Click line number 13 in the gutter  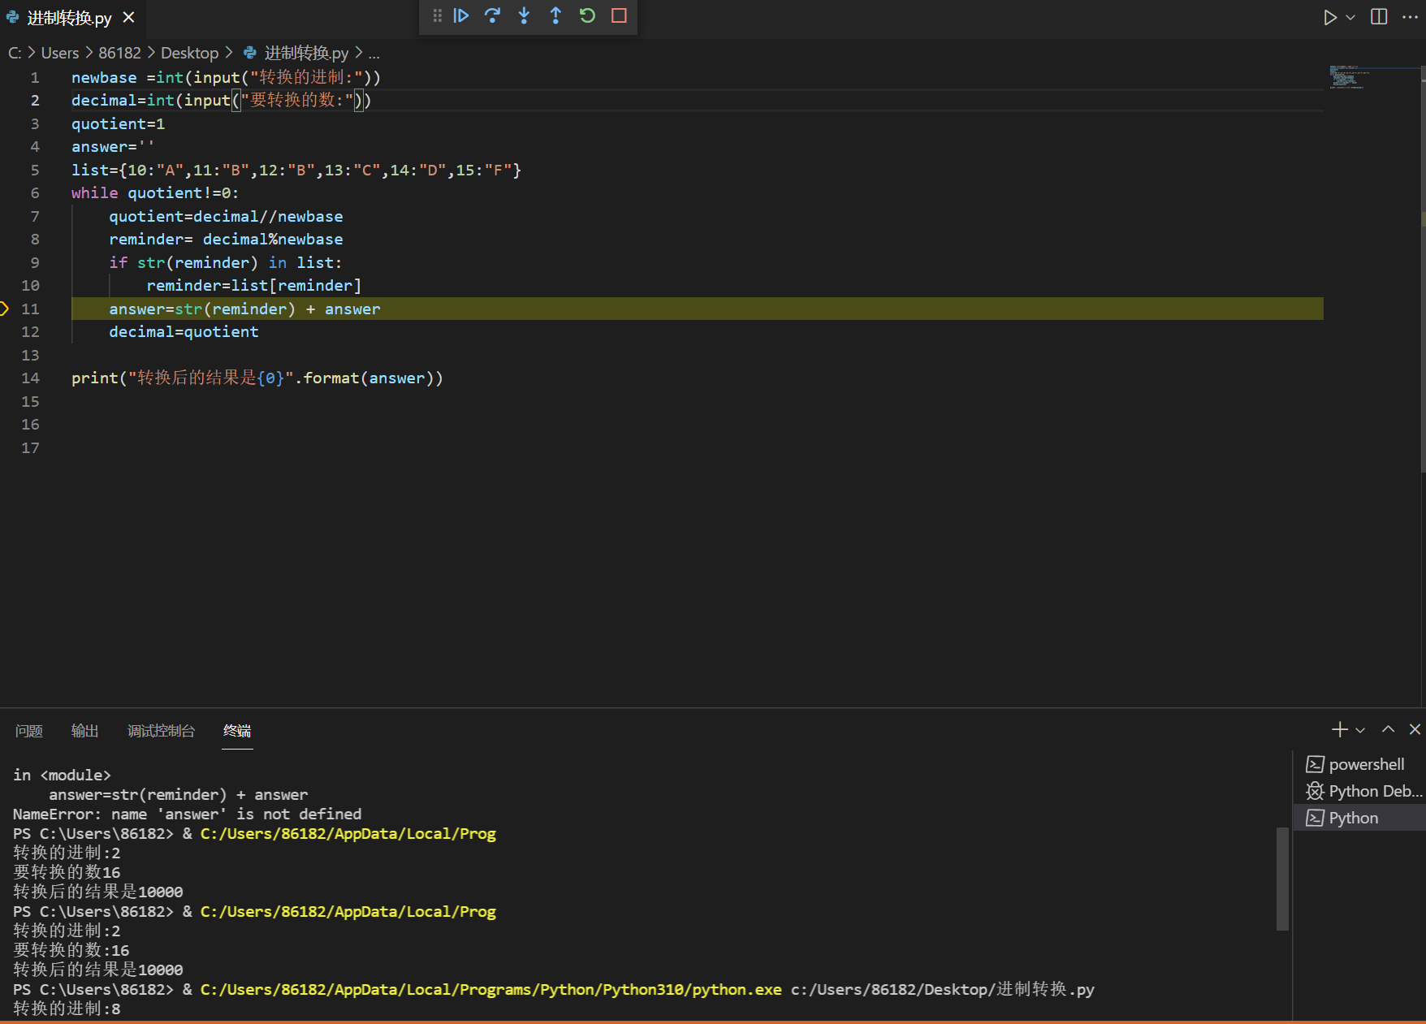[x=30, y=356]
